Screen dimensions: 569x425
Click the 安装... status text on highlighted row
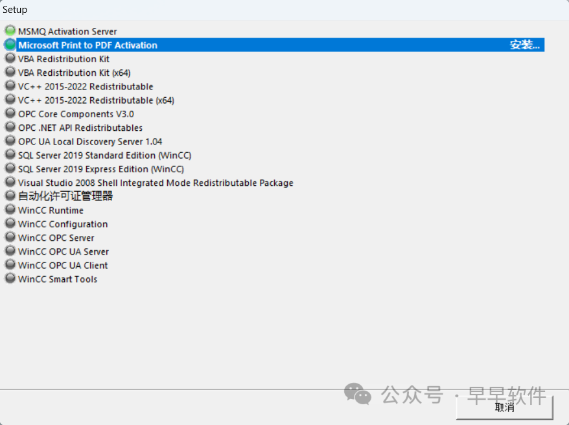(524, 45)
